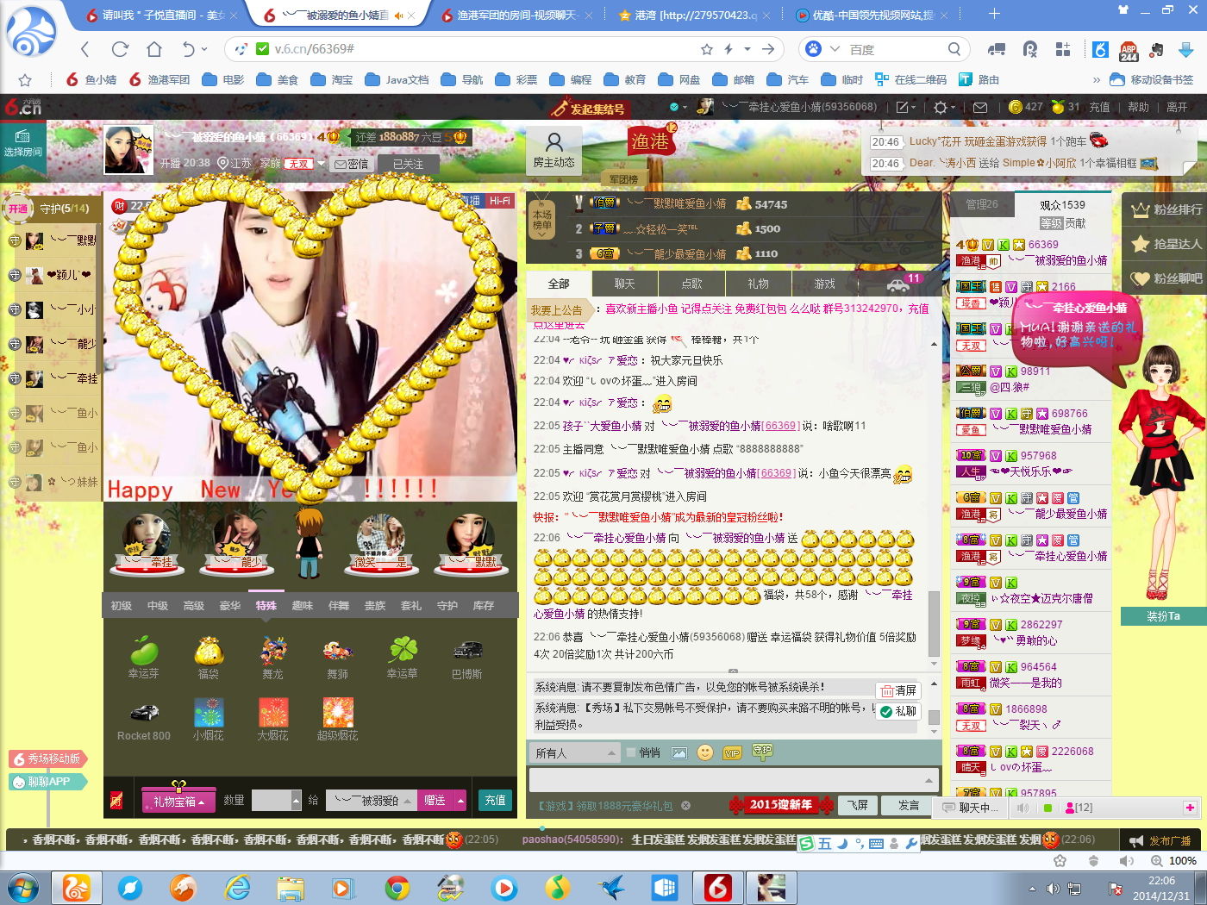Click the VIP emoticon icon in chat toolbar
This screenshot has width=1207, height=905.
(x=732, y=752)
